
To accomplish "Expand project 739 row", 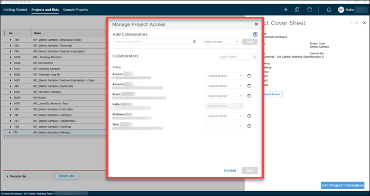I will 11,40.
